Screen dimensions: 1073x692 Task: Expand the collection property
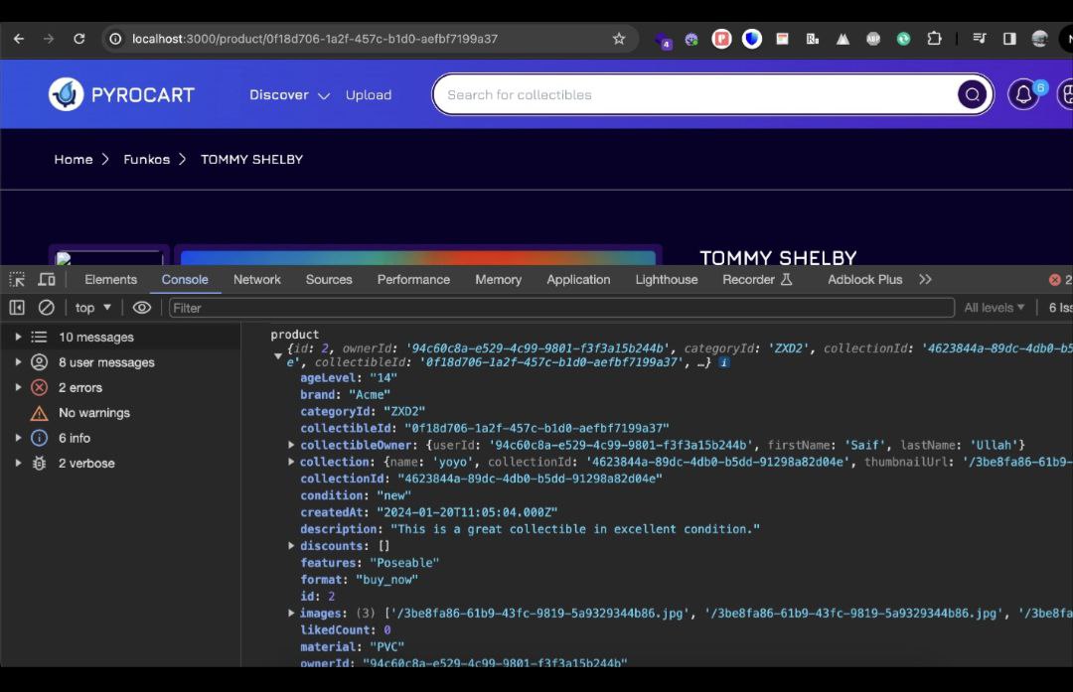pyautogui.click(x=291, y=463)
